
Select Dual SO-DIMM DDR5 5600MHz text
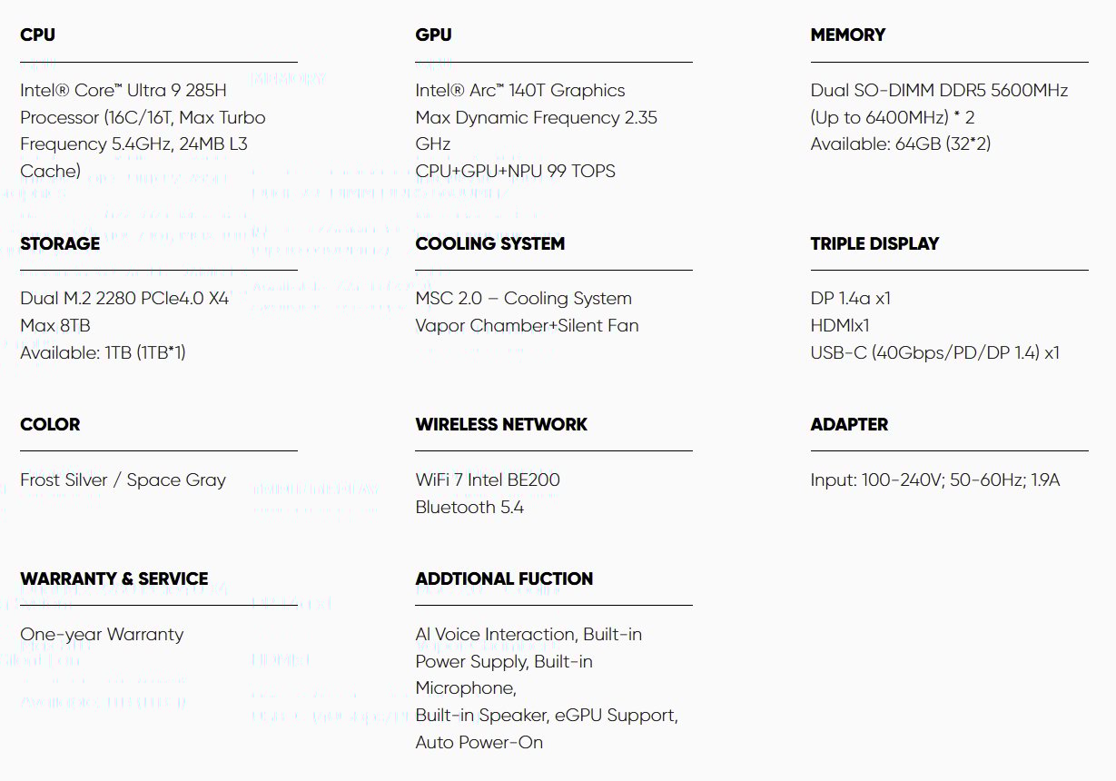click(x=939, y=90)
